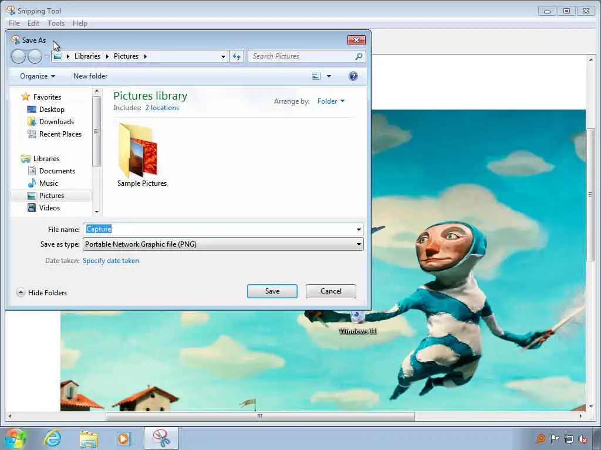Viewport: 601px width, 450px height.
Task: Click Libraries in the address breadcrumb
Action: click(87, 56)
